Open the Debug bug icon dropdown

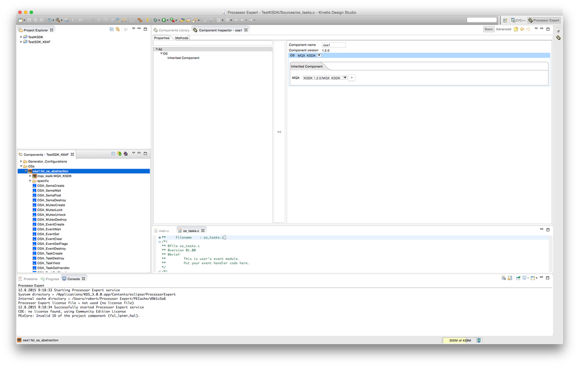coord(159,20)
